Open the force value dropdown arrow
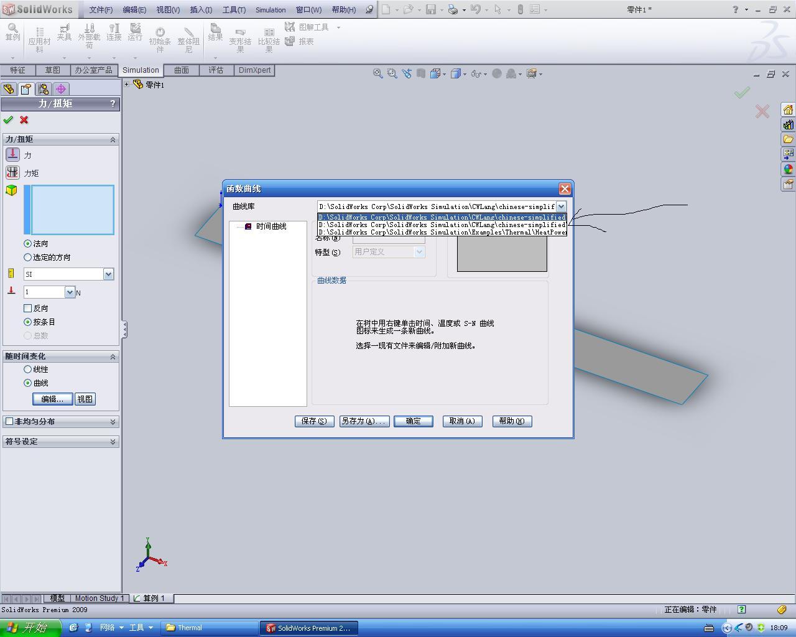The width and height of the screenshot is (796, 637). (70, 292)
